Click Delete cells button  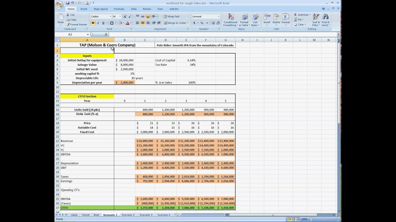coord(276,20)
